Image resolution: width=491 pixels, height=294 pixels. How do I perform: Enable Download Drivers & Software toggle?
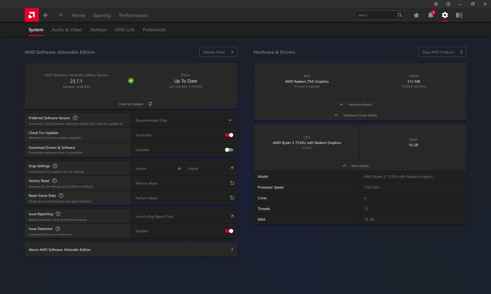coord(229,150)
